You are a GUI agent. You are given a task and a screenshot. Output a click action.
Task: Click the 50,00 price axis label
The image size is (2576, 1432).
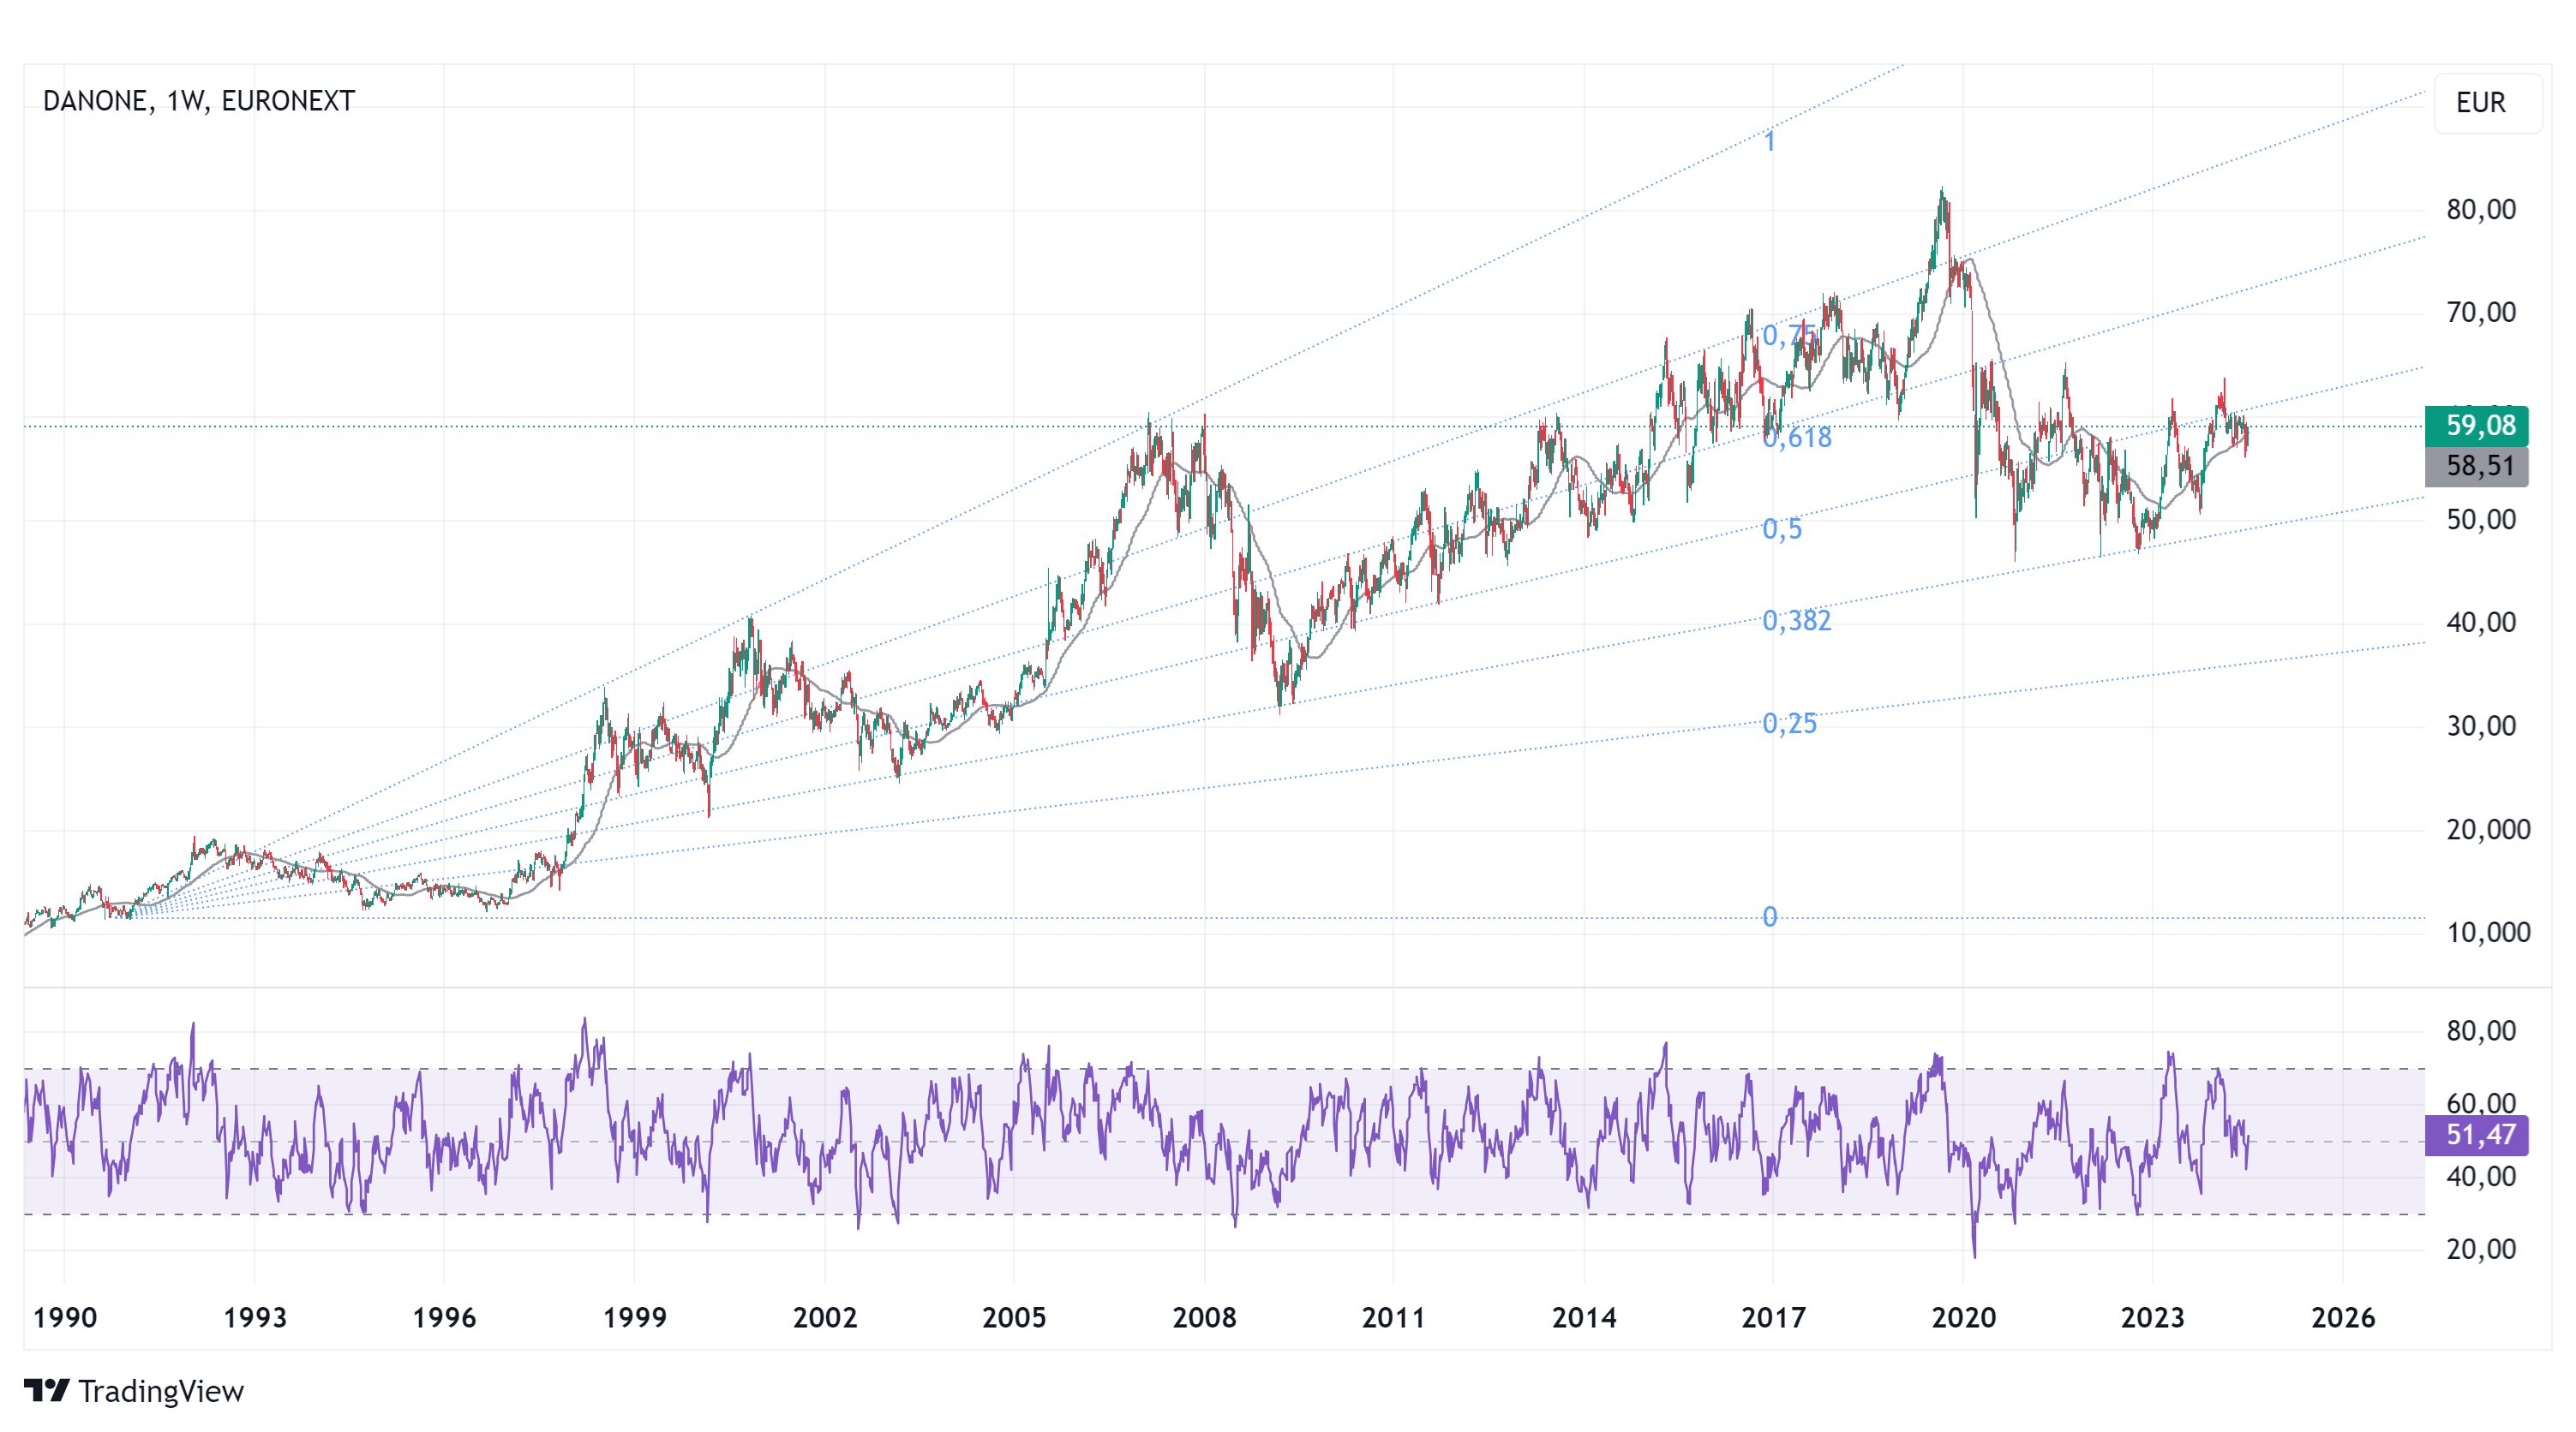2481,521
